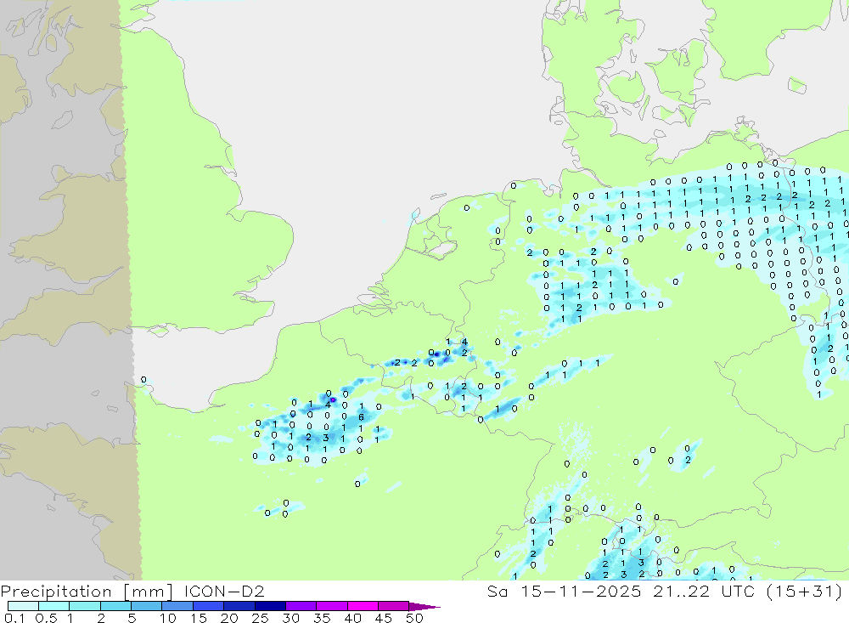
Task: Click the "Sa 15-11-2025" date text
Action: [x=564, y=591]
